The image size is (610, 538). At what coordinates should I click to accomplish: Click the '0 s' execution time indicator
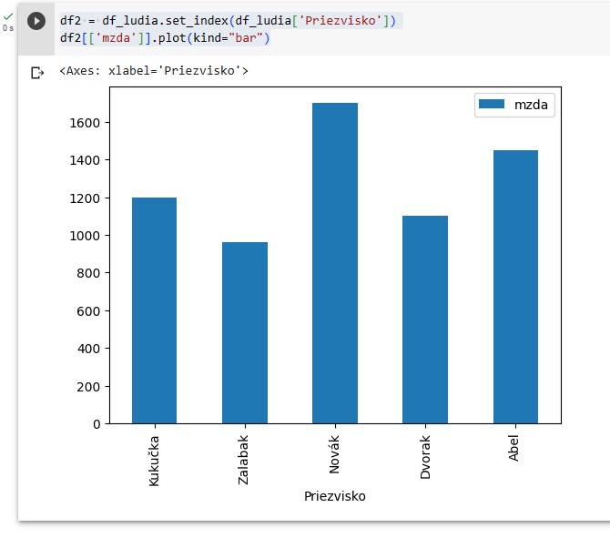point(8,28)
